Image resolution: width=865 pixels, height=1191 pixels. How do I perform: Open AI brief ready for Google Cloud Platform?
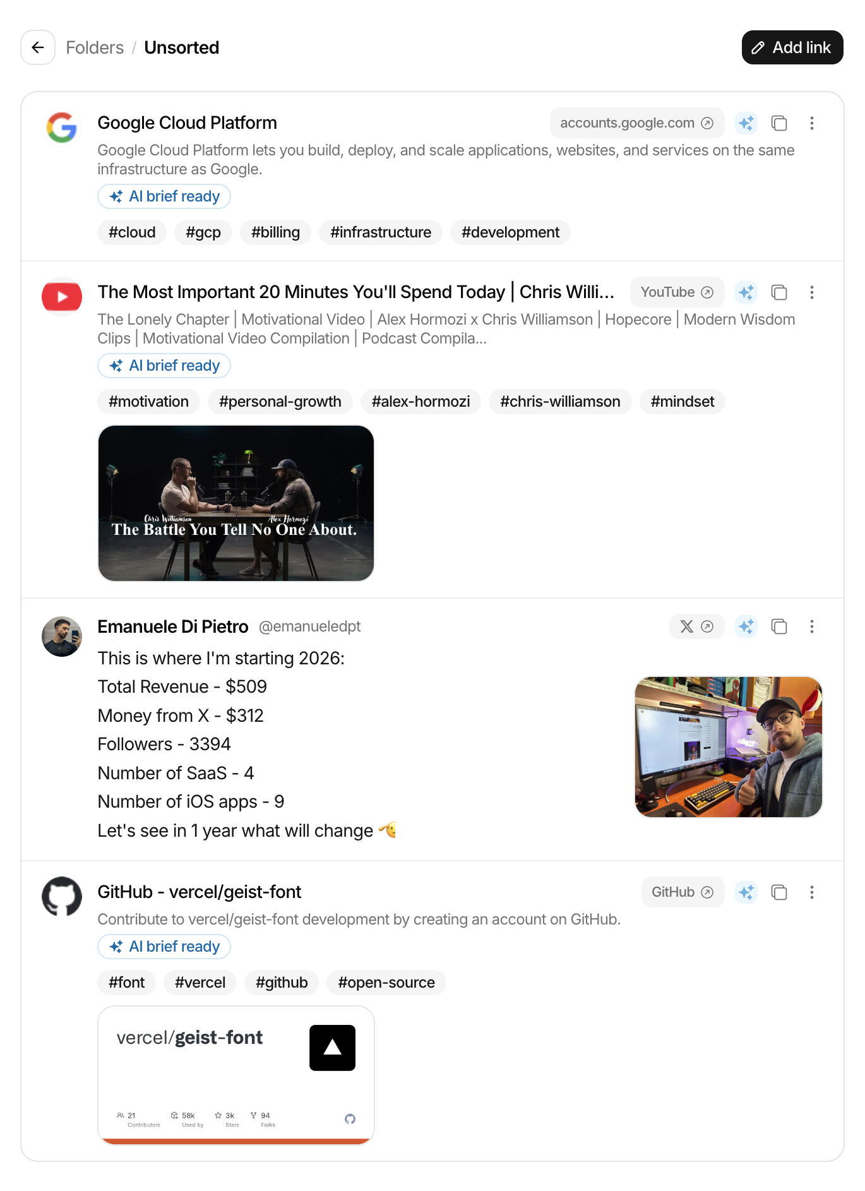164,196
